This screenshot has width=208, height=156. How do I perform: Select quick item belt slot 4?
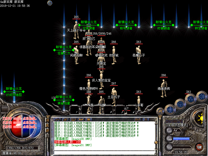[109, 110]
